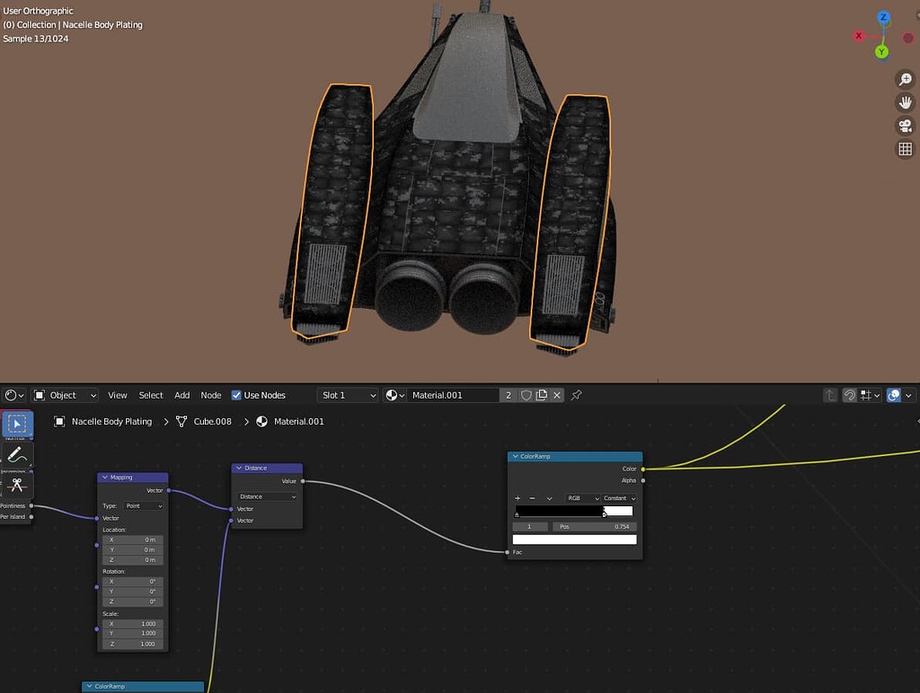Toggle the snapping magnet in the header
Viewport: 920px width, 693px height.
pyautogui.click(x=848, y=395)
